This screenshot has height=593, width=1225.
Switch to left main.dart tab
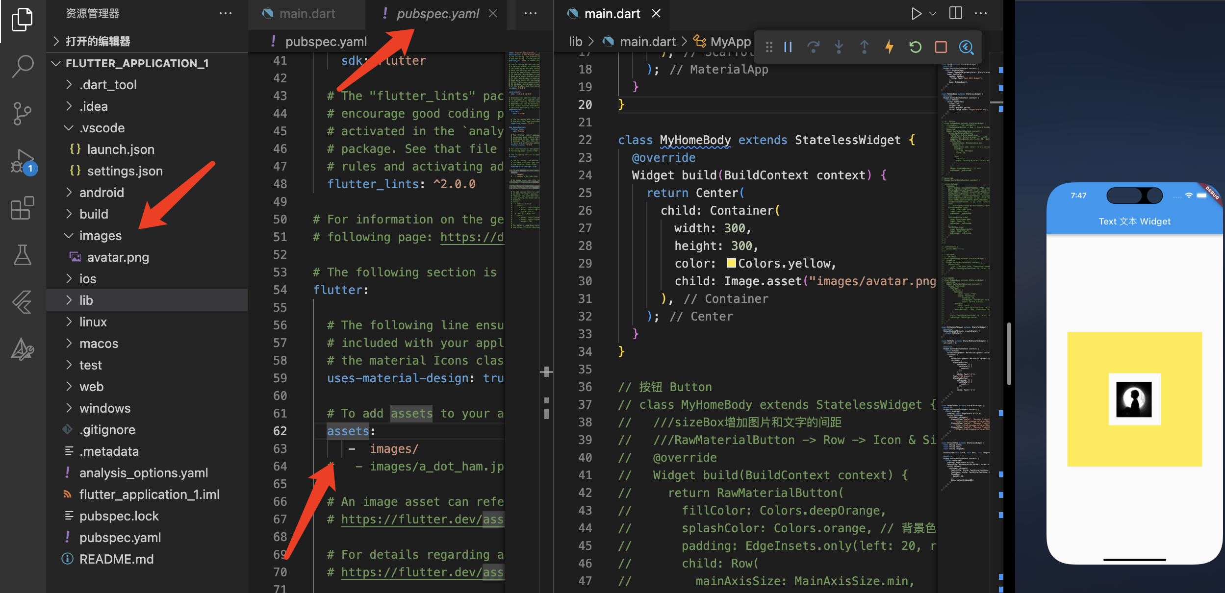[x=306, y=14]
